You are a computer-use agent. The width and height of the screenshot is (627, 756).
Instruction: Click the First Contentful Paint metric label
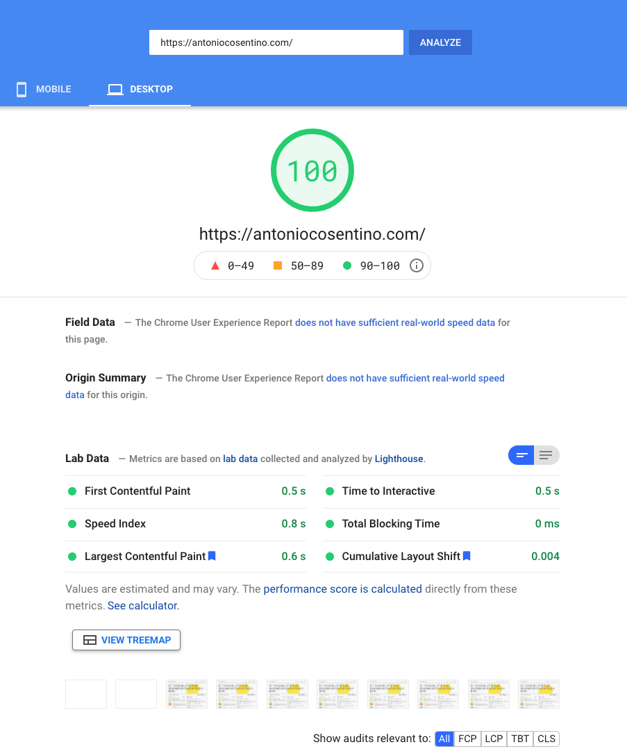(137, 491)
